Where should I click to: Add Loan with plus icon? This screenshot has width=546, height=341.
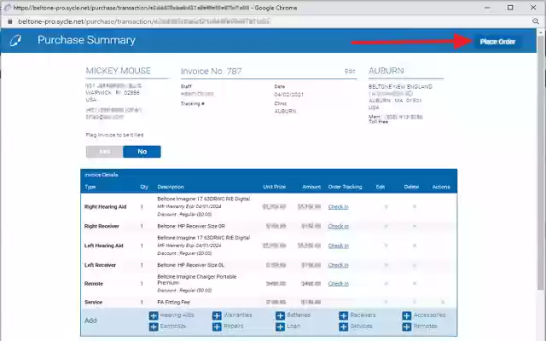(281, 327)
